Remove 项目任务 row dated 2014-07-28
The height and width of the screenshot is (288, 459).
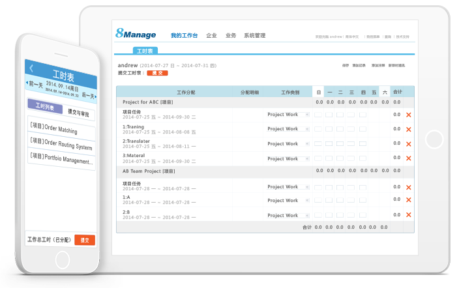point(409,187)
